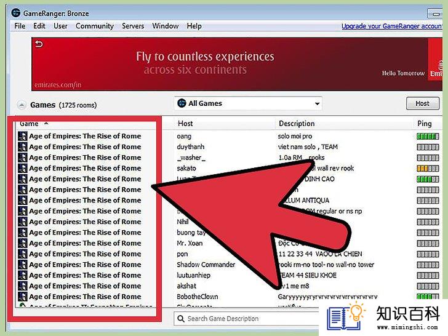Open the Edit menu
448x336 pixels.
pyautogui.click(x=39, y=26)
